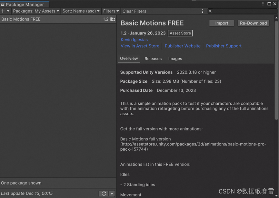Switch to the Releases tab
Viewport: 279px width, 198px height.
pos(153,59)
